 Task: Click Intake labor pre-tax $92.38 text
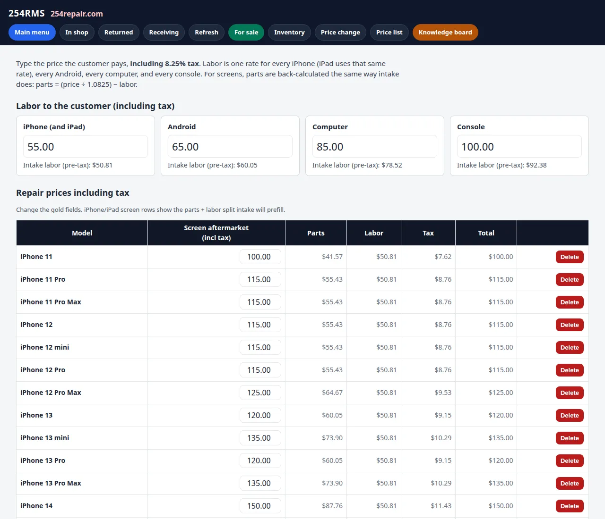pos(501,165)
